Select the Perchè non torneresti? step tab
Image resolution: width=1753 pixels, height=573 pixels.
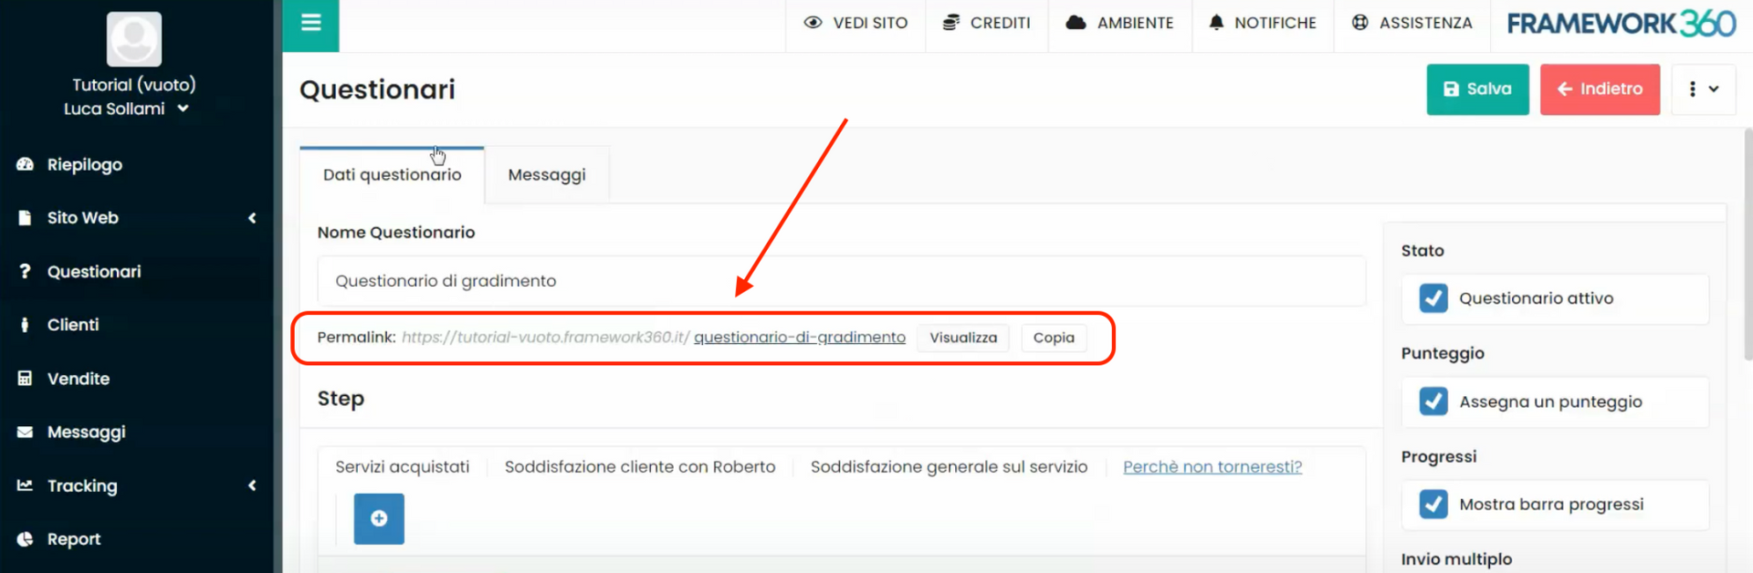[1212, 467]
